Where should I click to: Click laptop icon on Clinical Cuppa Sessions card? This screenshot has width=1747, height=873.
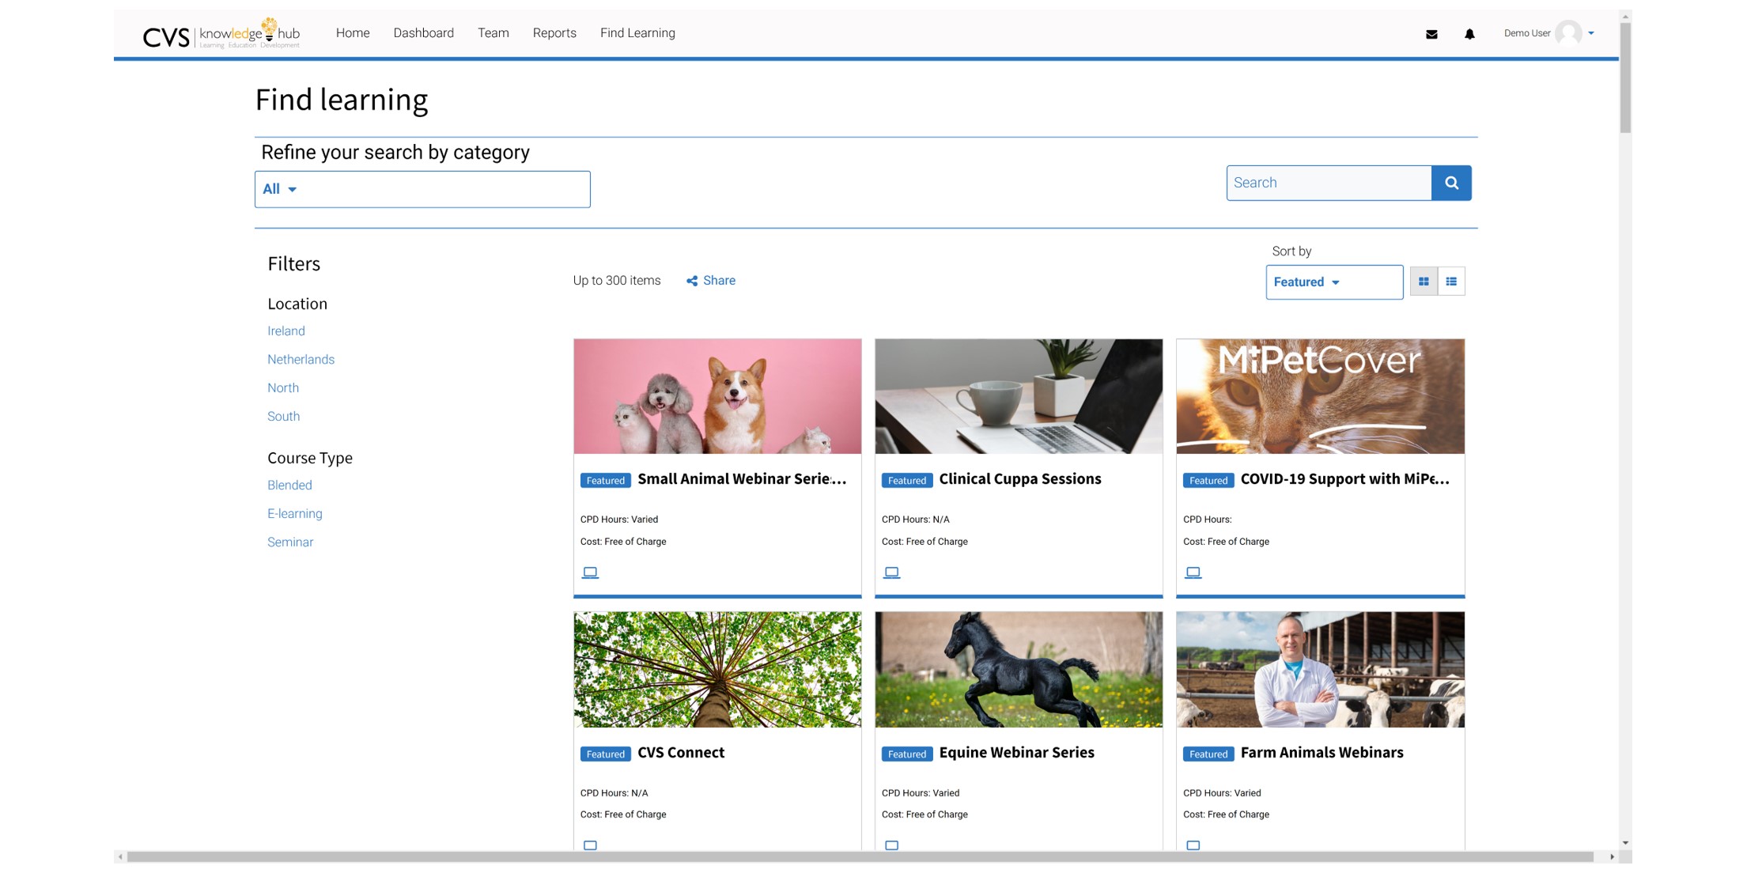[891, 573]
